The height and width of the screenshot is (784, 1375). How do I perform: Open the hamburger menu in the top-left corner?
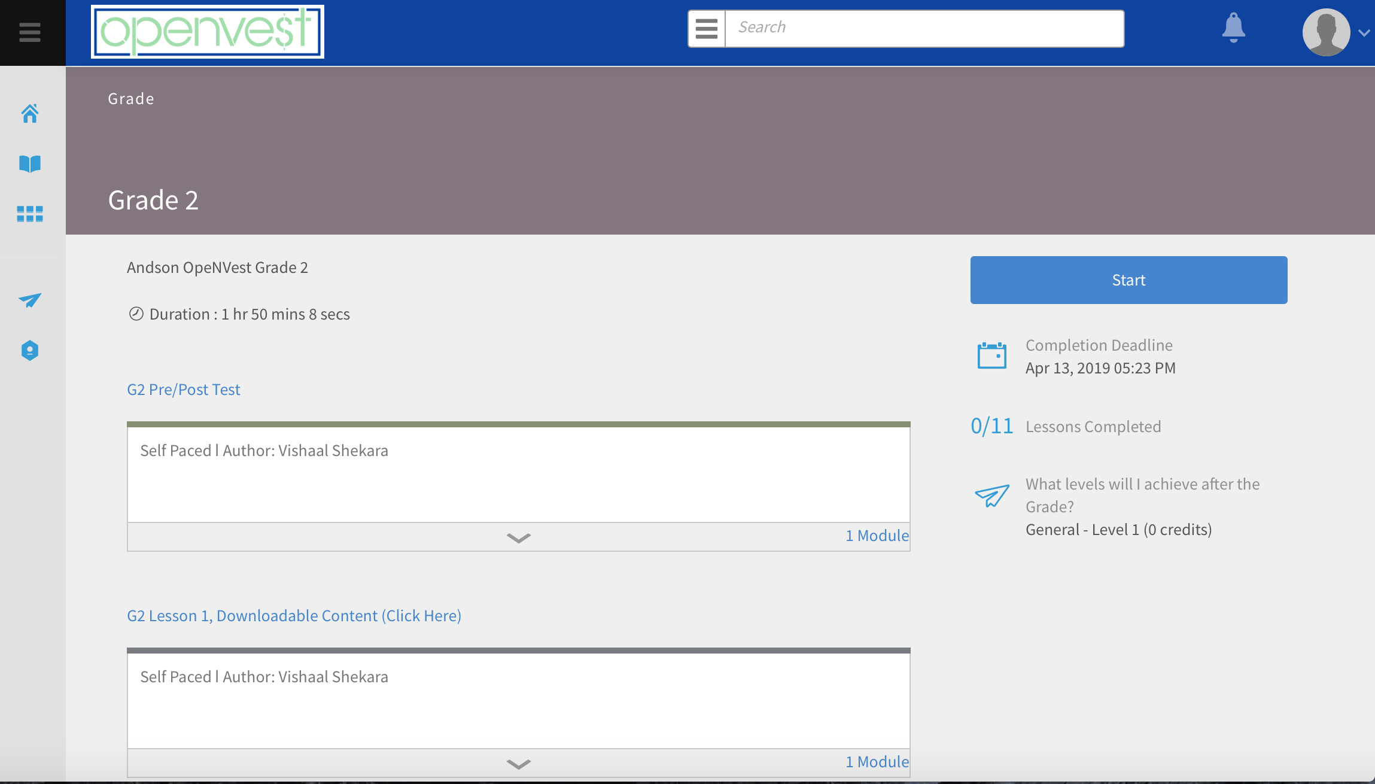tap(30, 32)
